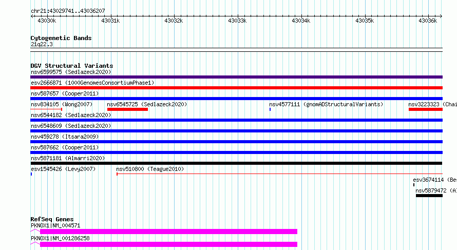Click the Cytogenetic Bands track title
Image resolution: width=457 pixels, height=250 pixels.
(61, 38)
